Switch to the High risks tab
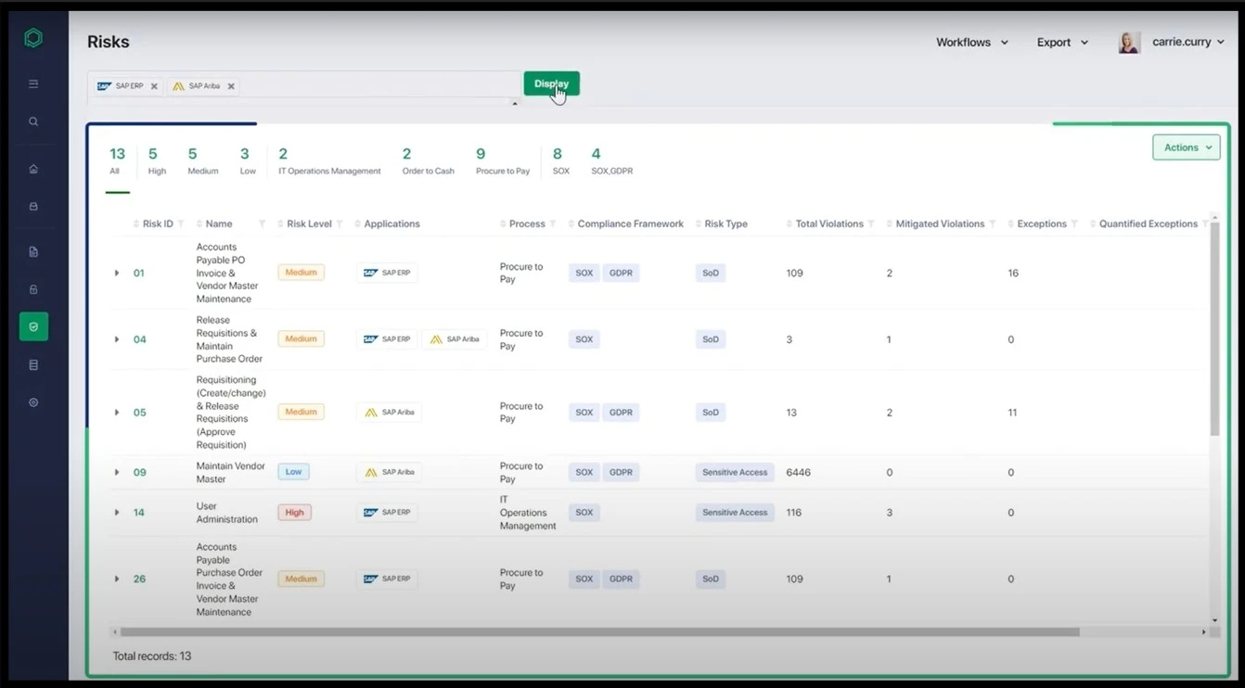The height and width of the screenshot is (688, 1245). [x=156, y=159]
